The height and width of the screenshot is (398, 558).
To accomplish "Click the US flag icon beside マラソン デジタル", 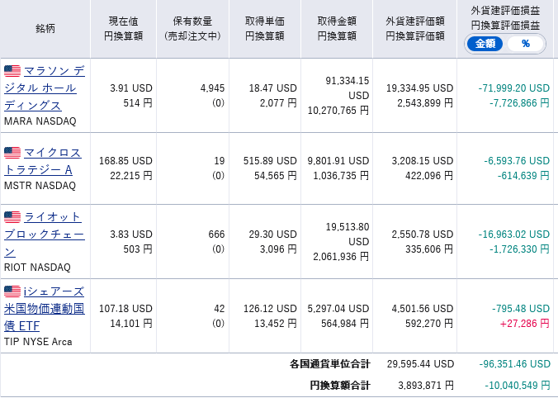I will (12, 71).
